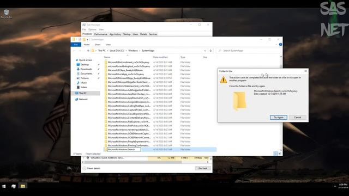The image size is (349, 196).
Task: Select Videos in navigation pane
Action: point(84,87)
